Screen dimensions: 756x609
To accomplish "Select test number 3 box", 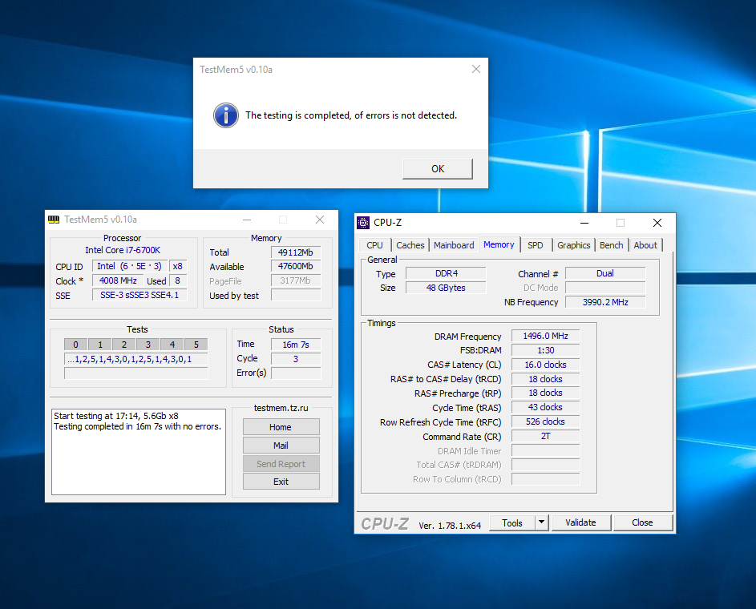I will click(148, 345).
